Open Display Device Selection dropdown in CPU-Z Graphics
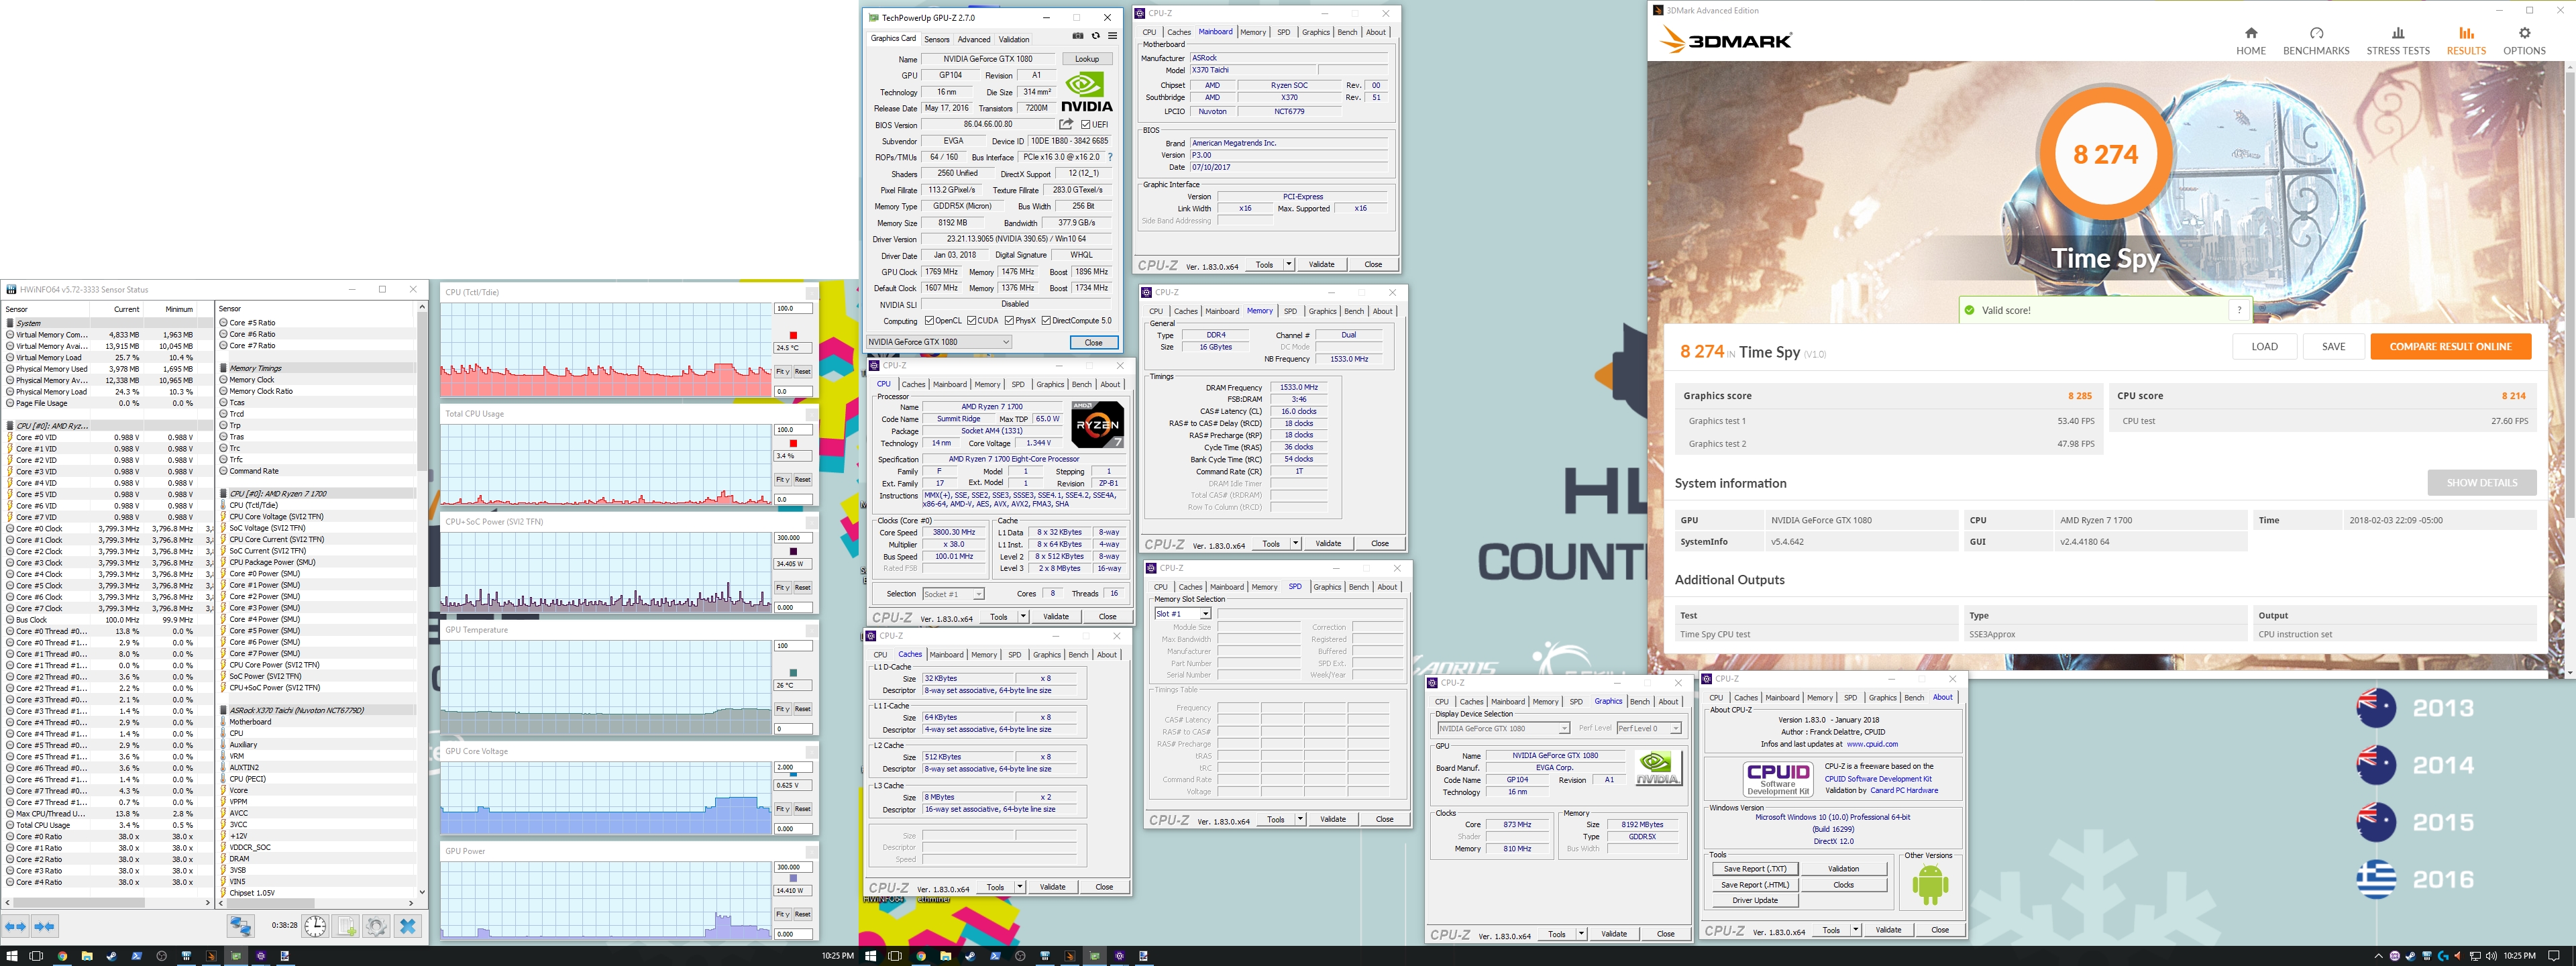This screenshot has width=2576, height=966. click(1503, 728)
